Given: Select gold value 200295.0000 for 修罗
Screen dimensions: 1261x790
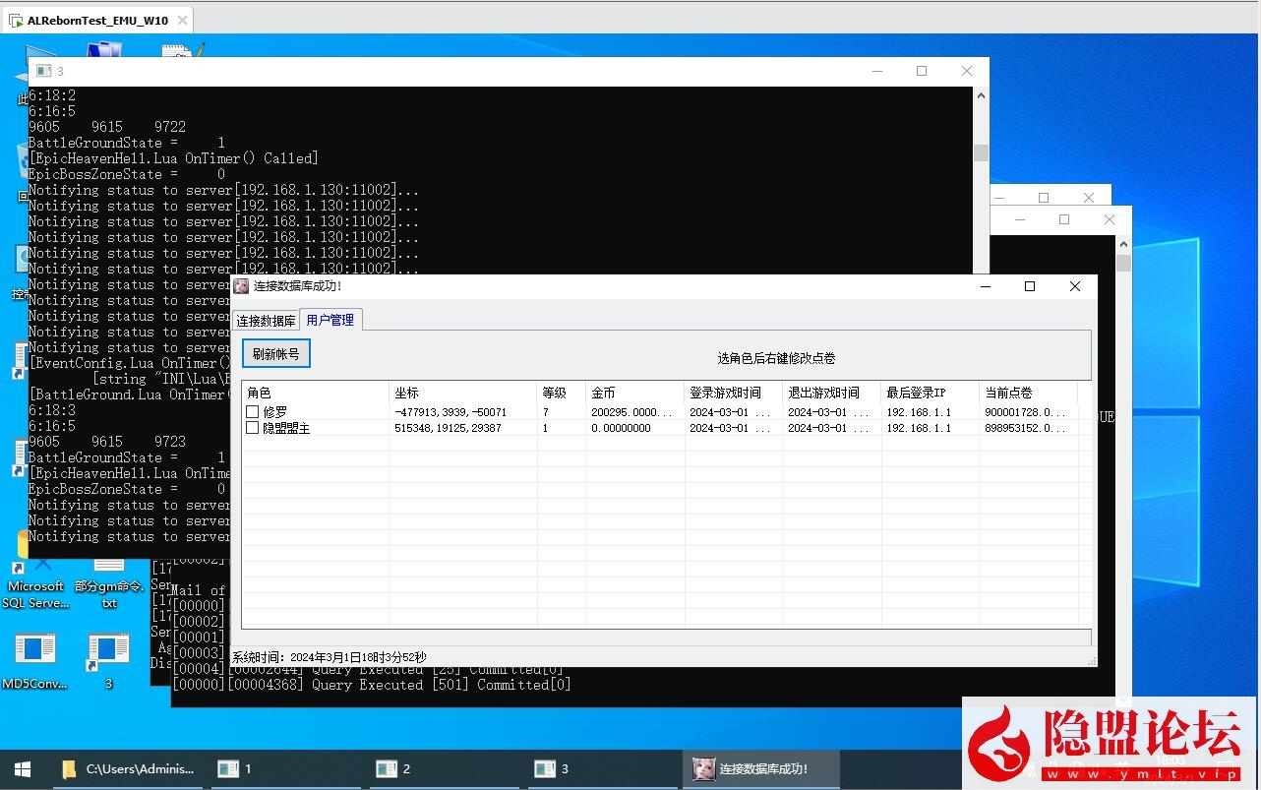Looking at the screenshot, I should pyautogui.click(x=631, y=412).
